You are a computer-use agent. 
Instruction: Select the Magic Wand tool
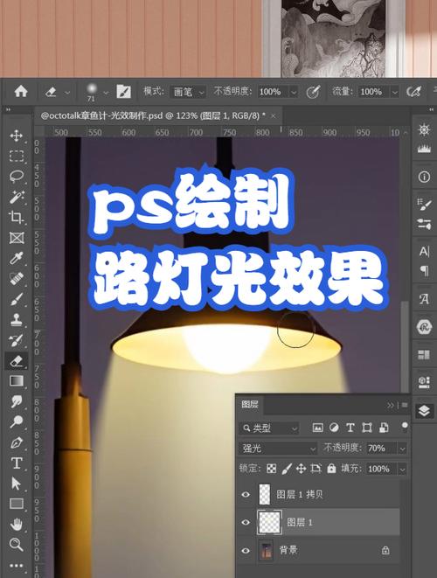17,197
